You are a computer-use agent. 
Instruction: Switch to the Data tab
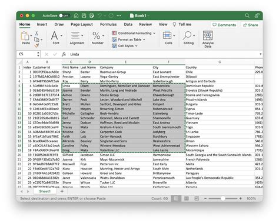pos(128,25)
